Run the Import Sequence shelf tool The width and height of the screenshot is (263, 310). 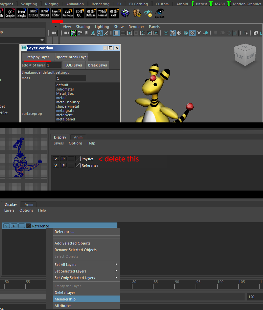coord(45,13)
